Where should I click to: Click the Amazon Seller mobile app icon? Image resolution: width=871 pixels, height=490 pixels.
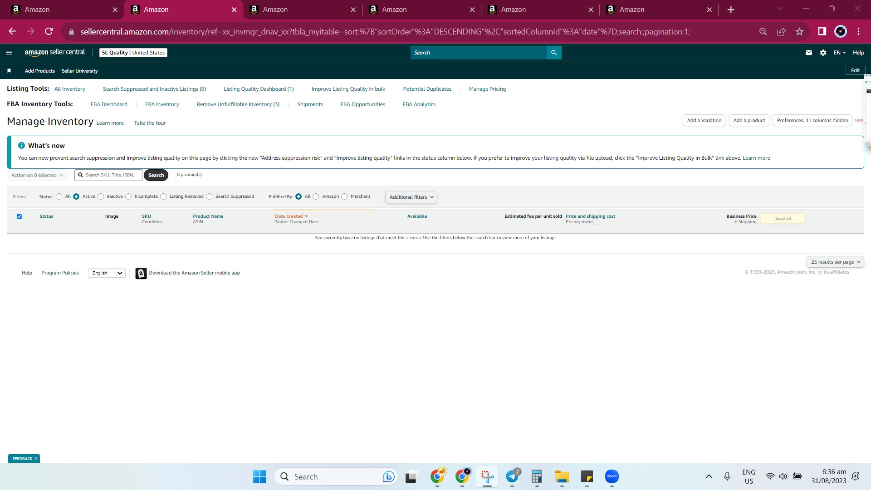[141, 273]
